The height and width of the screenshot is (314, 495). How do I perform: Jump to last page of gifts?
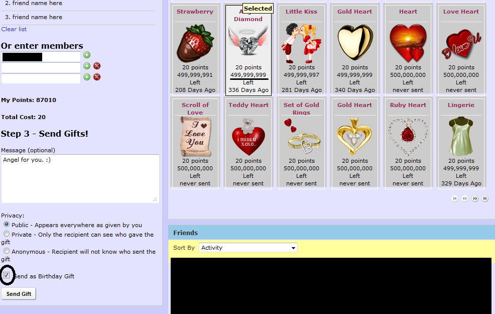point(485,198)
